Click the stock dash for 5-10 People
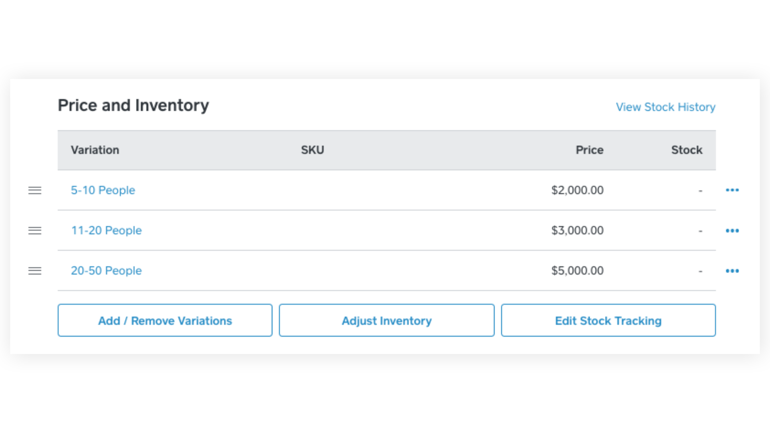The image size is (770, 433). point(700,191)
